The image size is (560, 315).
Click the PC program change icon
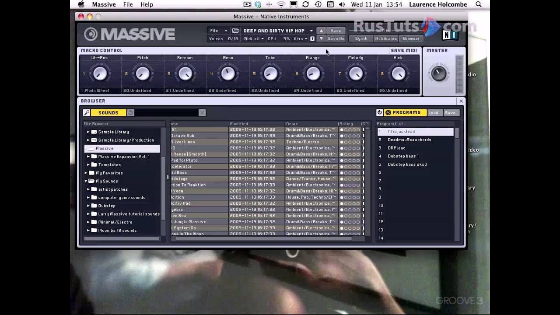click(x=388, y=112)
